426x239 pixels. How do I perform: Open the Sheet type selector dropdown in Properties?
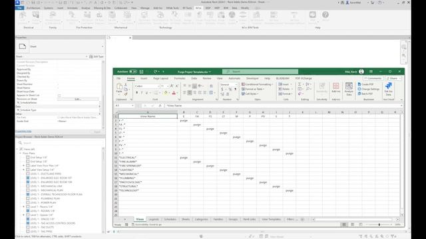[x=102, y=46]
